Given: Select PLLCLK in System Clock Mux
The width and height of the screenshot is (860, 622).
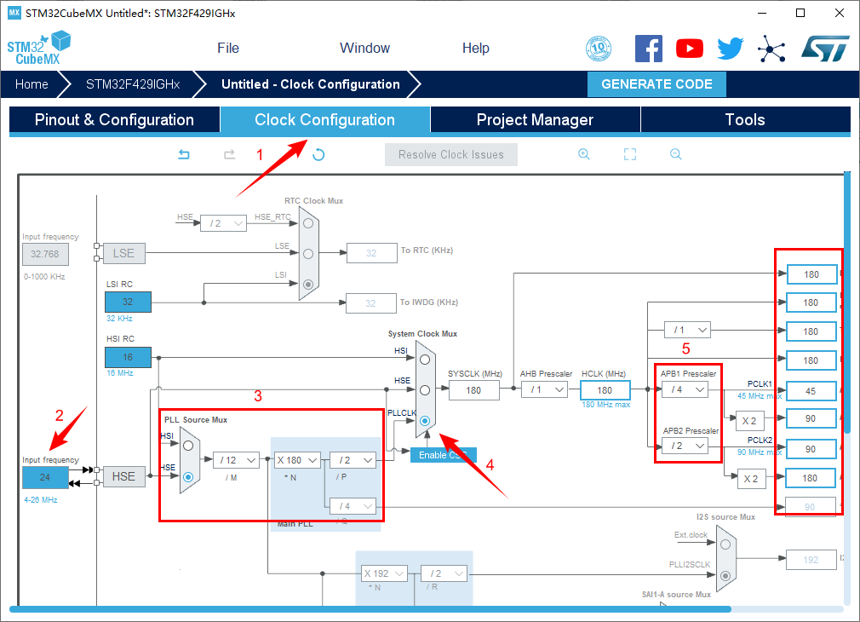Looking at the screenshot, I should pos(425,421).
